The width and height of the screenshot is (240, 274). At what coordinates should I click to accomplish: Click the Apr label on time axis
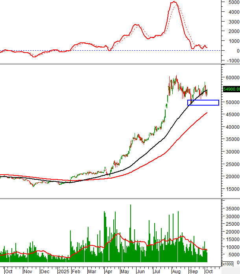(108, 271)
